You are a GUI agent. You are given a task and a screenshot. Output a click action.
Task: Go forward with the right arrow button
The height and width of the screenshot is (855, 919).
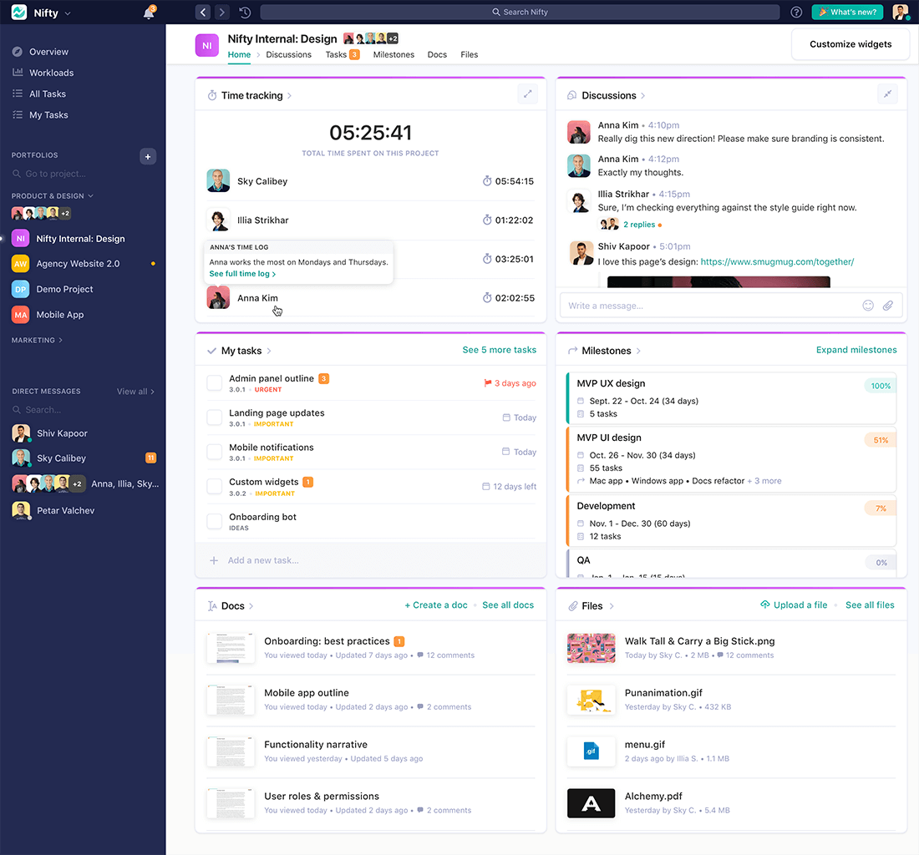[x=221, y=12]
